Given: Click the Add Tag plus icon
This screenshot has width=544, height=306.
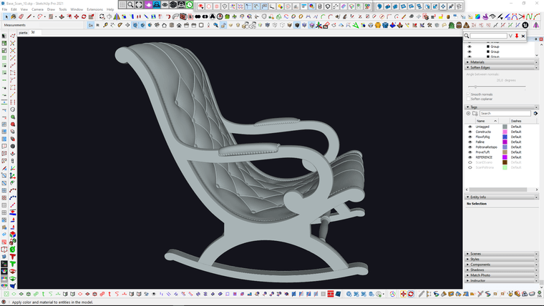Looking at the screenshot, I should tap(469, 113).
